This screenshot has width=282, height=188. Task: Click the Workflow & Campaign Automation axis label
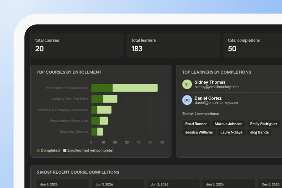63,110
